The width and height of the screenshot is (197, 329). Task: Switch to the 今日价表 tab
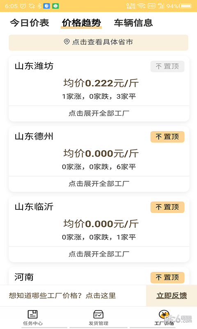30,23
